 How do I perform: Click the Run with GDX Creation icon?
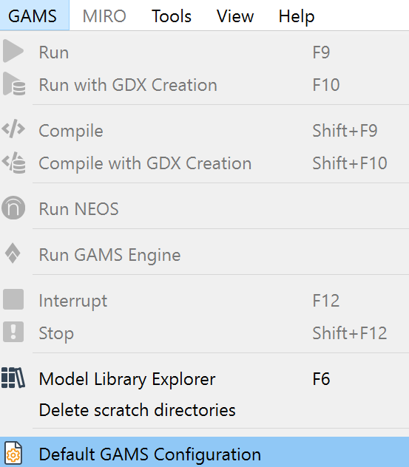pos(14,84)
